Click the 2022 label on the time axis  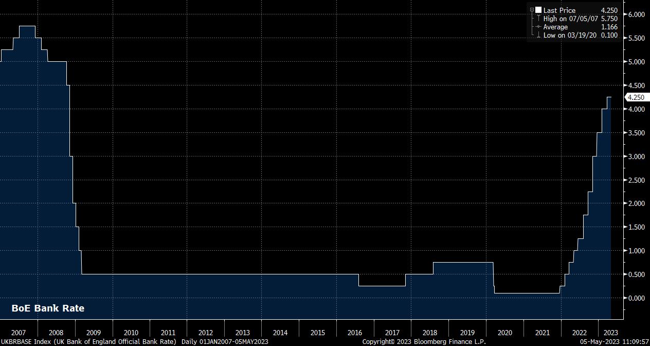[580, 333]
